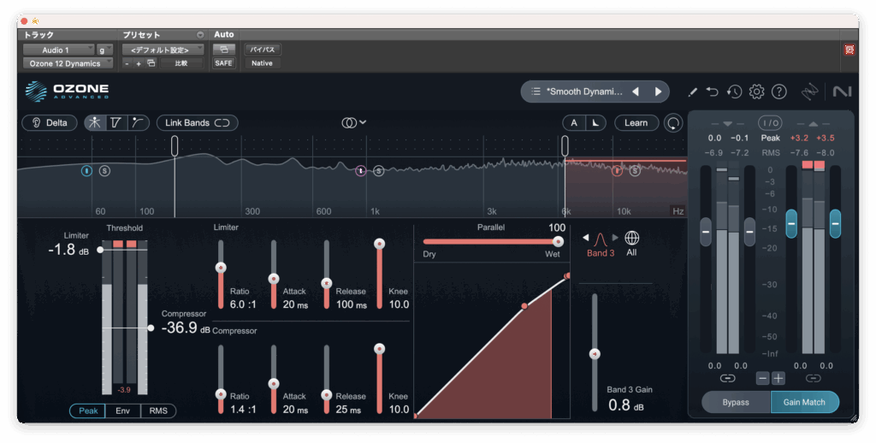Click the pencil edit preset icon
Image resolution: width=876 pixels, height=443 pixels.
[692, 92]
